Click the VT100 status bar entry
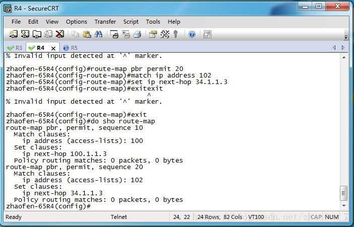The height and width of the screenshot is (227, 354). [256, 217]
